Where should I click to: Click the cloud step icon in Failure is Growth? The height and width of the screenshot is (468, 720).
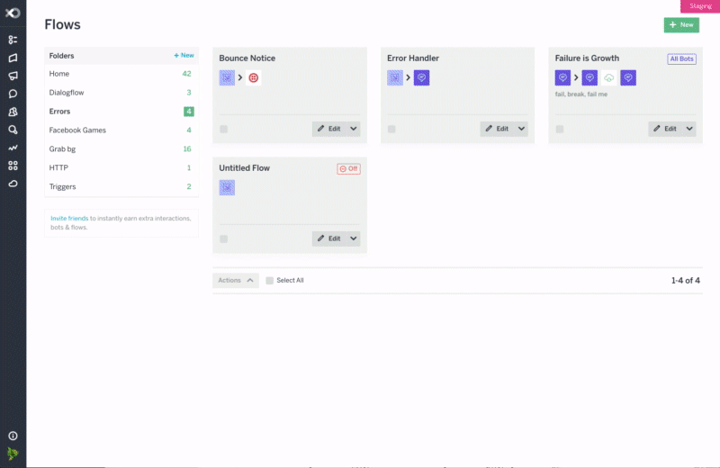(x=609, y=77)
